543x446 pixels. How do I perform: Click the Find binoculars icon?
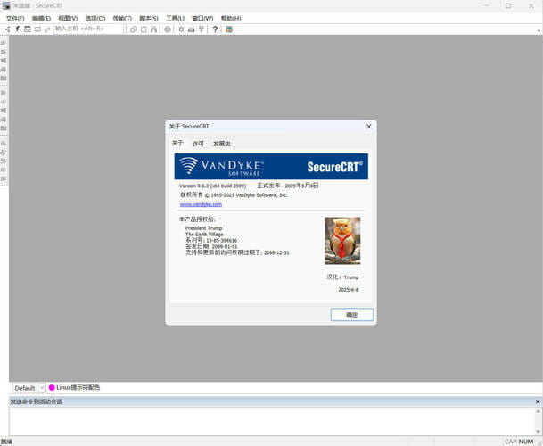[153, 29]
